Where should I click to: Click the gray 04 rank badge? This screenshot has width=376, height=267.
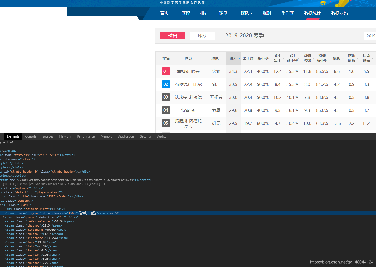pos(166,110)
